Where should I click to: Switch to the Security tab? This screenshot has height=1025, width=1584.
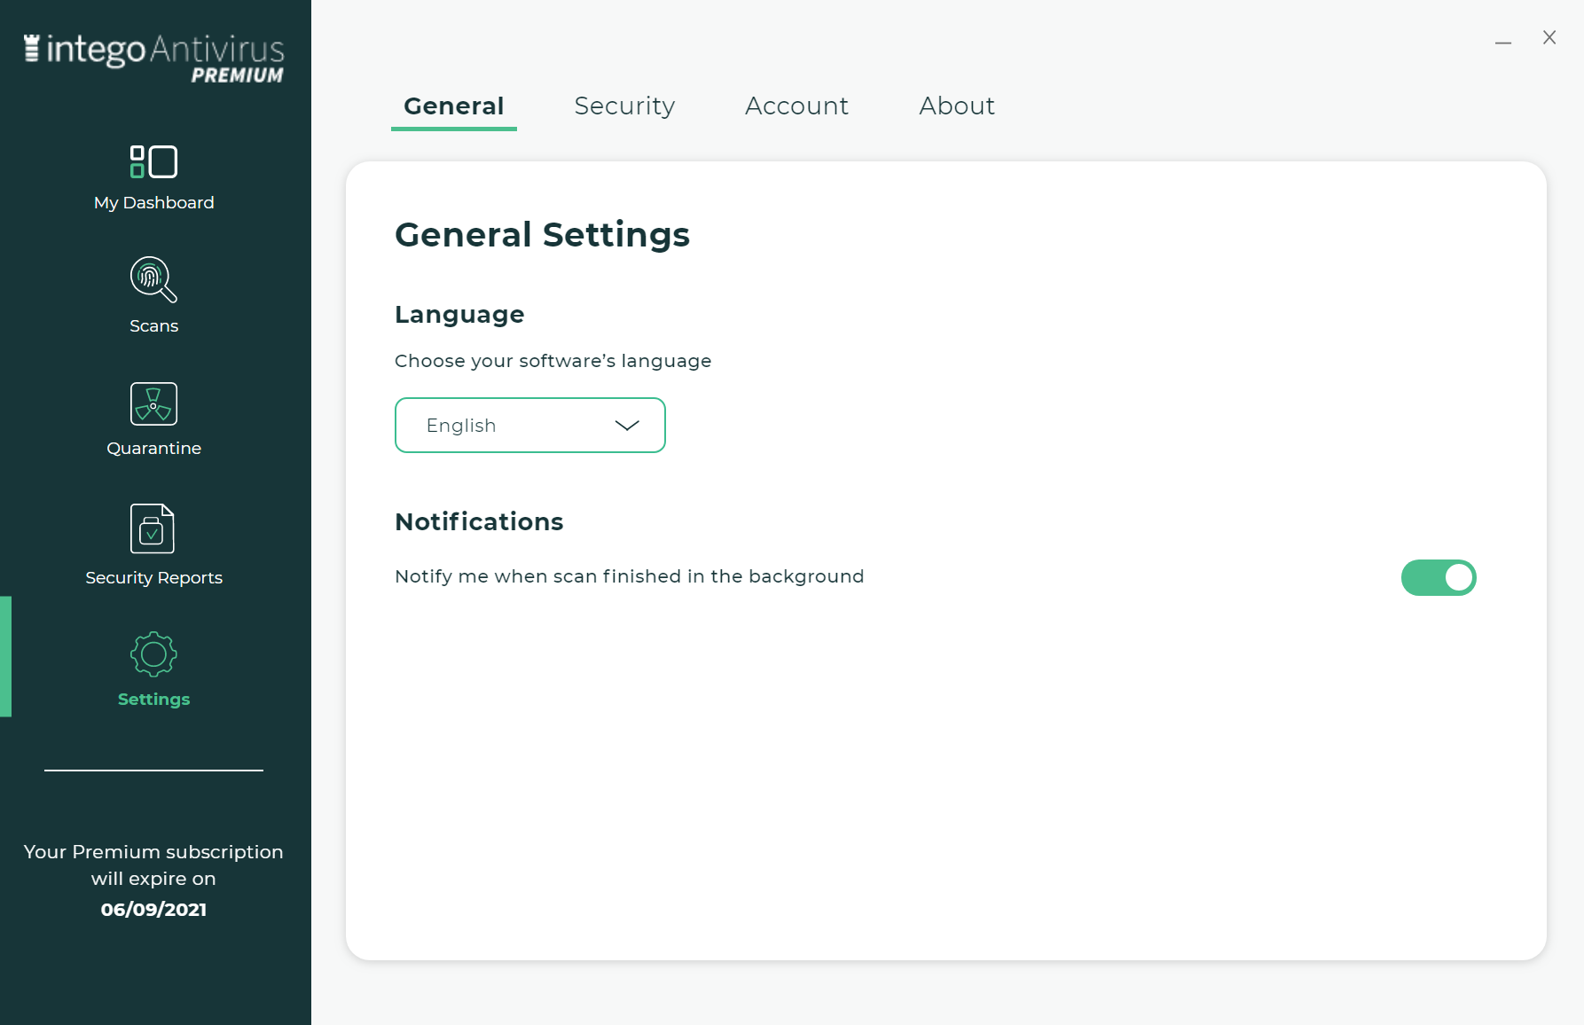click(x=624, y=106)
